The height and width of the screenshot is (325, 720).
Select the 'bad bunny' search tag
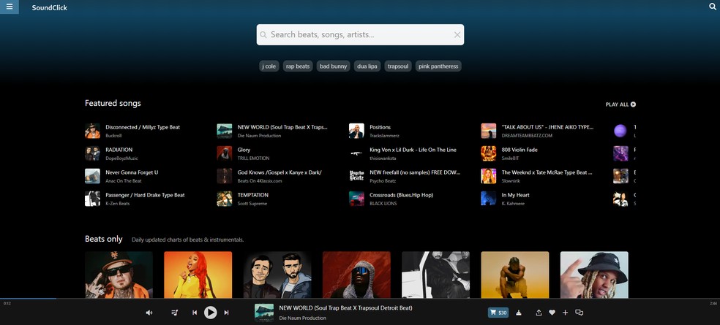334,66
